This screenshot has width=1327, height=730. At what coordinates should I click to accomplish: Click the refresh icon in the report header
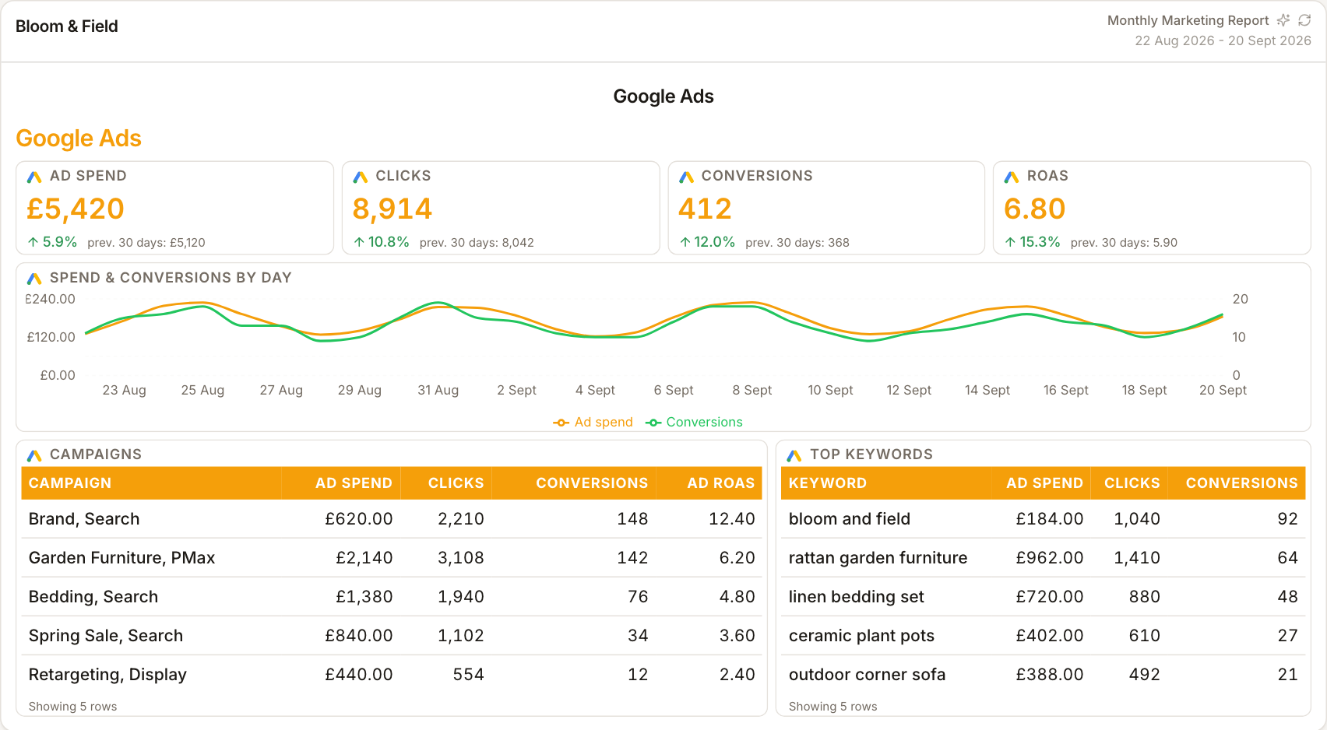pos(1304,20)
